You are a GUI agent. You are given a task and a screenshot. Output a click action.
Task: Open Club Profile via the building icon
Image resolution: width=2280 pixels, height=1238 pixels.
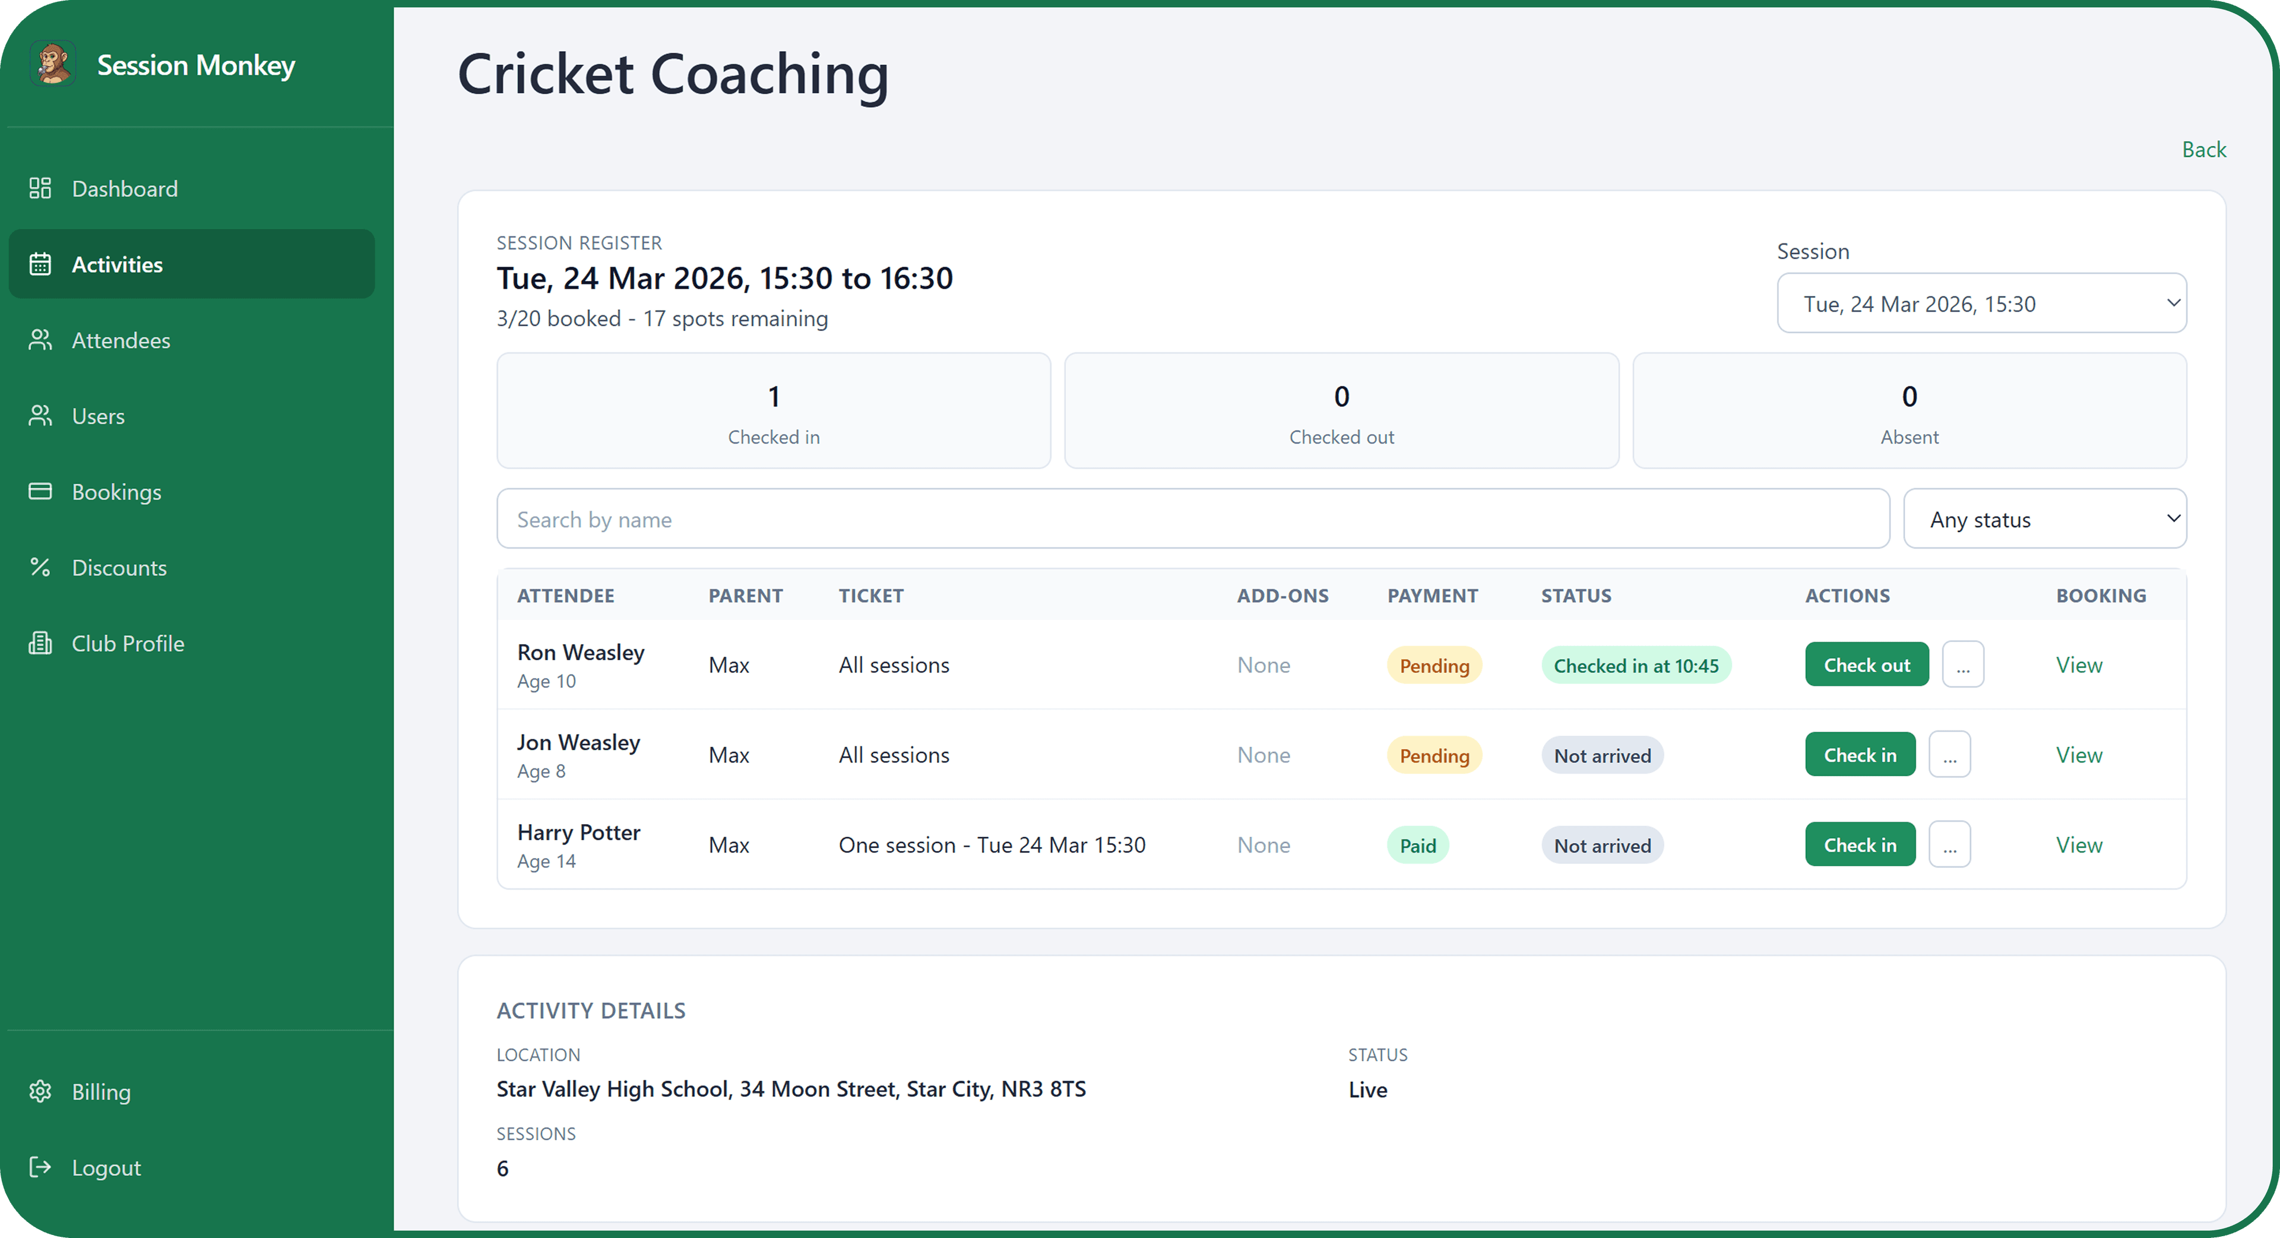[x=41, y=642]
